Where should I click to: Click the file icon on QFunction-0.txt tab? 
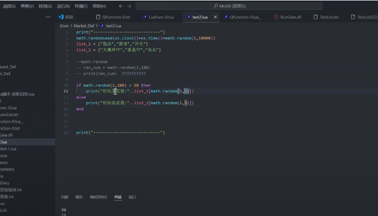[x=98, y=17]
